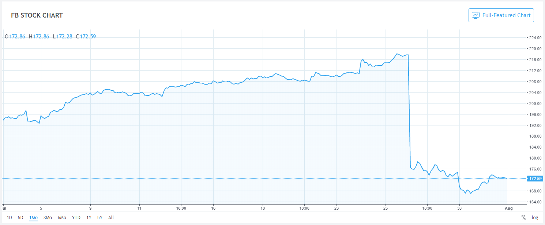The width and height of the screenshot is (545, 225).
Task: Click the 220.00 price axis label
Action: point(535,49)
